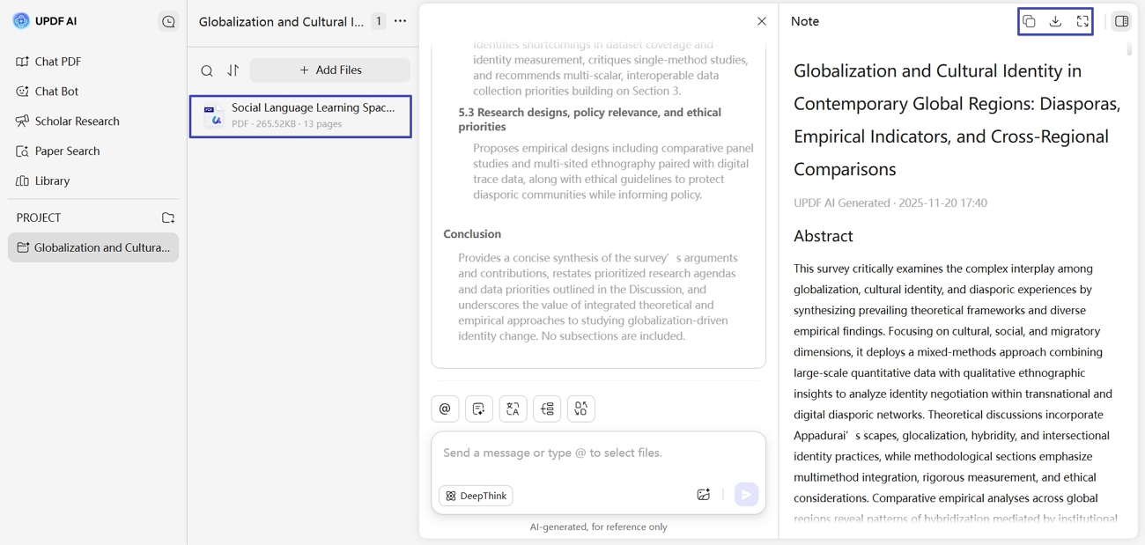Open the translation tool above the message box
The width and height of the screenshot is (1145, 545).
tap(513, 409)
